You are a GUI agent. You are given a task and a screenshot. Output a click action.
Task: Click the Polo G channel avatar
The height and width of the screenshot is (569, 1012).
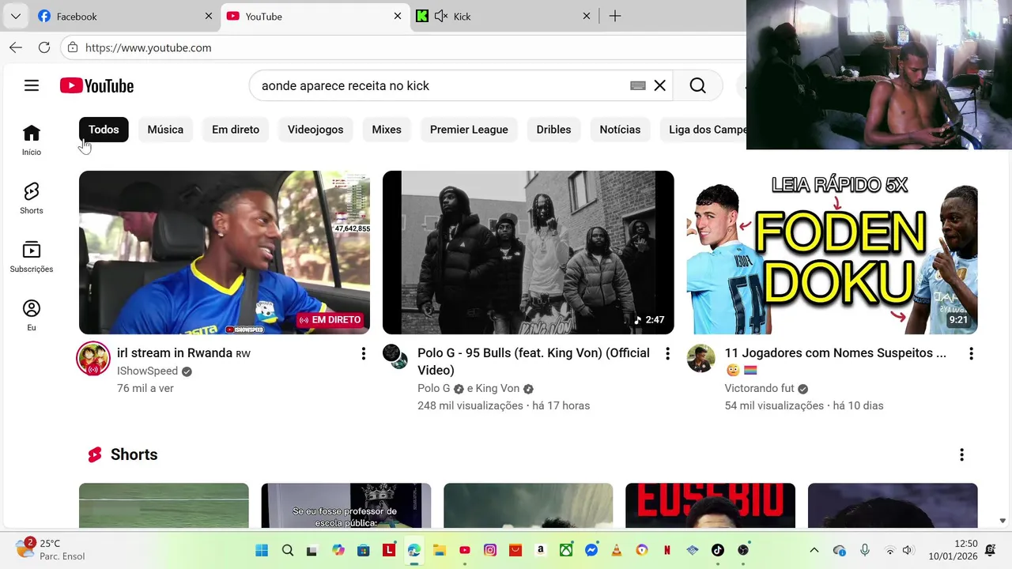[395, 356]
